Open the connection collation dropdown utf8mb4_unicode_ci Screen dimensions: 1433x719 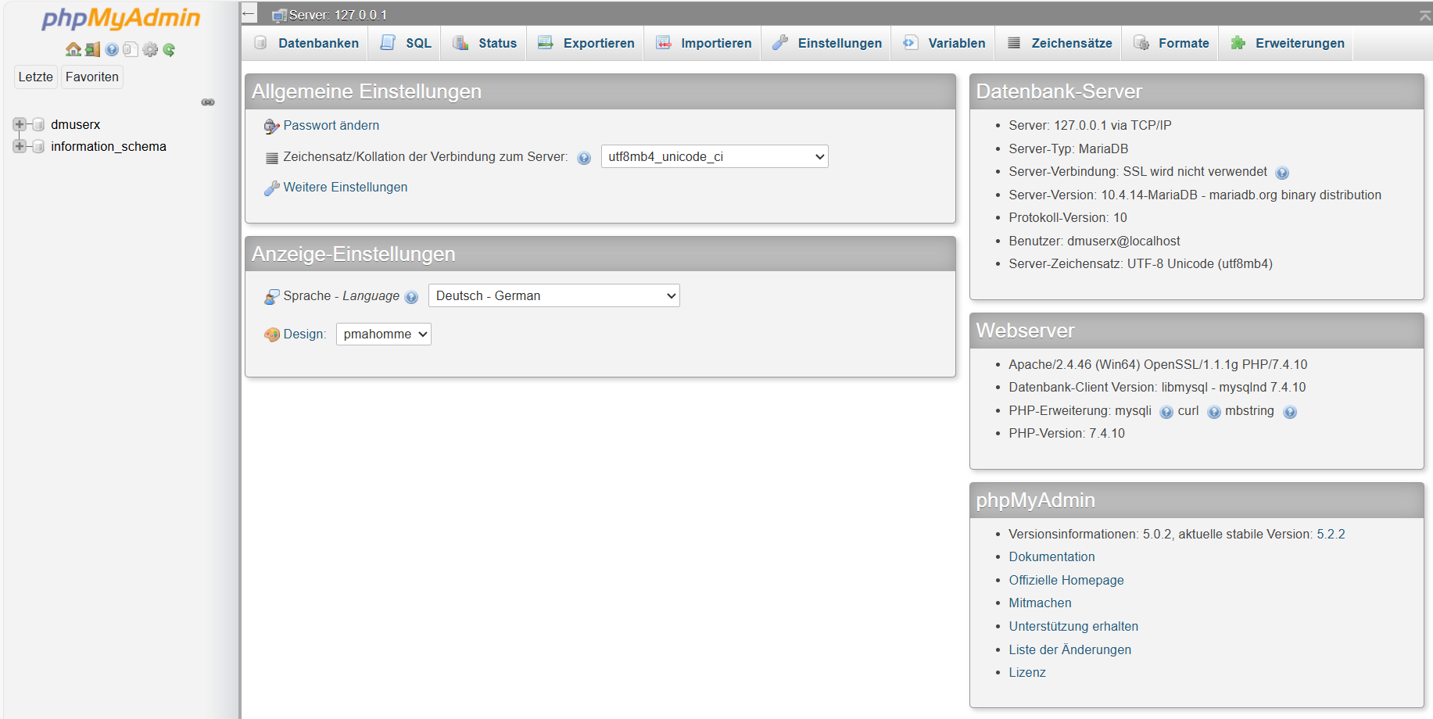[x=715, y=156]
